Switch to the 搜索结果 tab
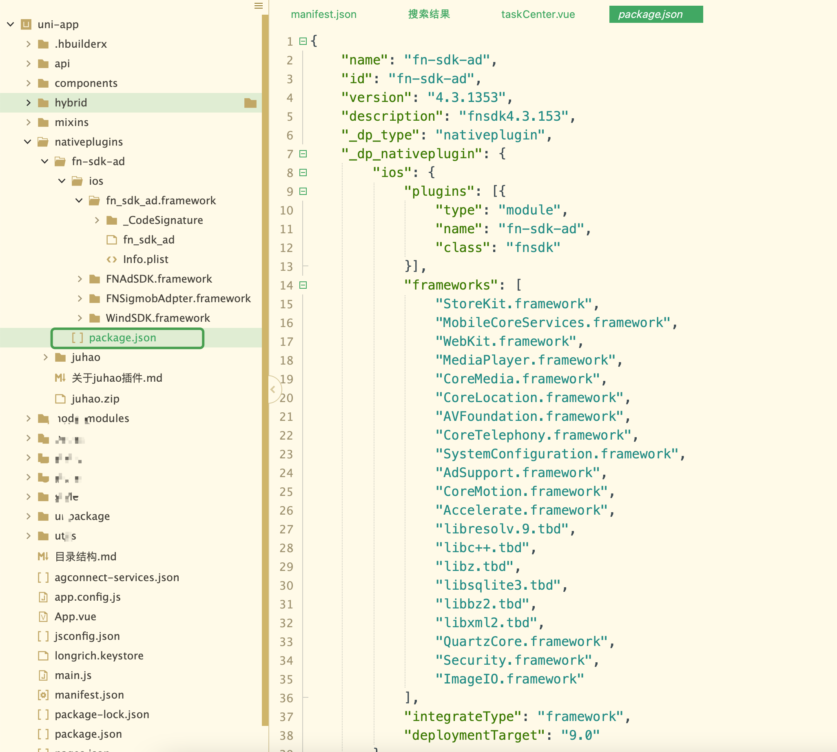The height and width of the screenshot is (752, 837). coord(429,14)
